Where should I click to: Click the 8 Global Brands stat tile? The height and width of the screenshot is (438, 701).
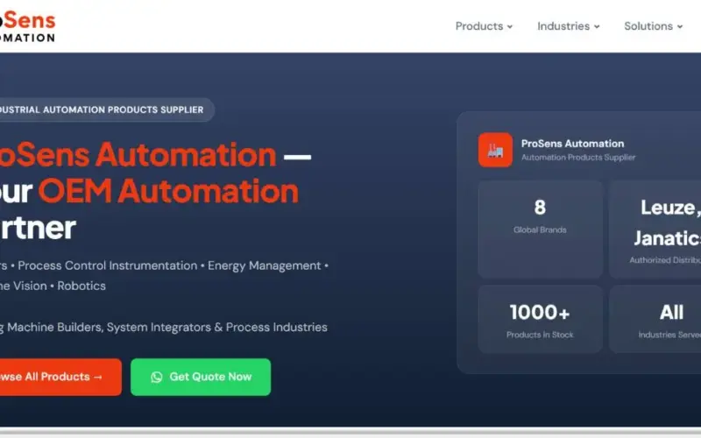click(x=540, y=230)
